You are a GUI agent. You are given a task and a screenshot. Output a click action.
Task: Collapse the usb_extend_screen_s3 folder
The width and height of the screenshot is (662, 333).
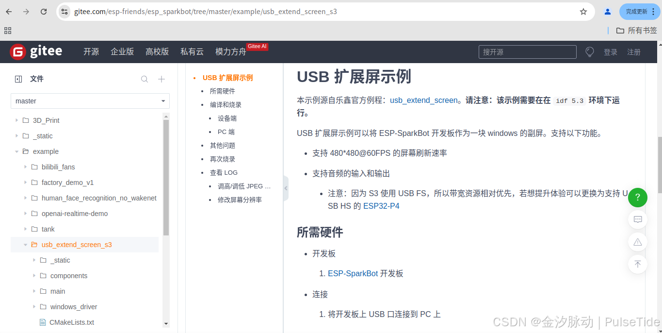click(x=26, y=245)
